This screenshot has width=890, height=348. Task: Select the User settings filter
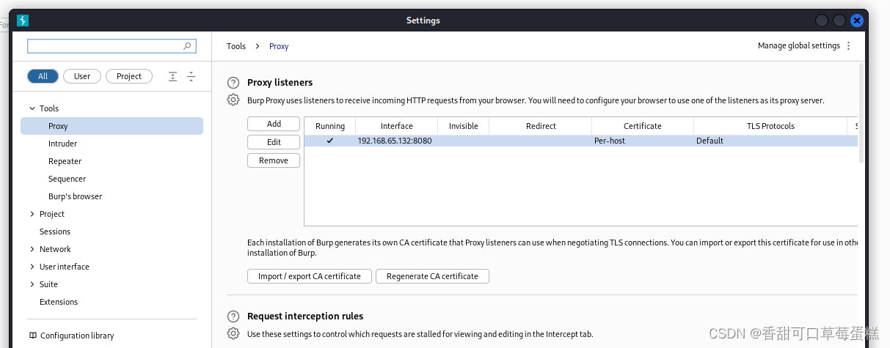82,76
